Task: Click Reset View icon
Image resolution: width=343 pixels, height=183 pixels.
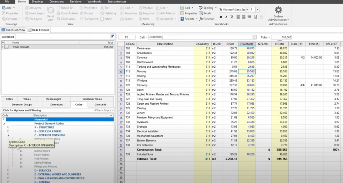Action: (x=50, y=10)
